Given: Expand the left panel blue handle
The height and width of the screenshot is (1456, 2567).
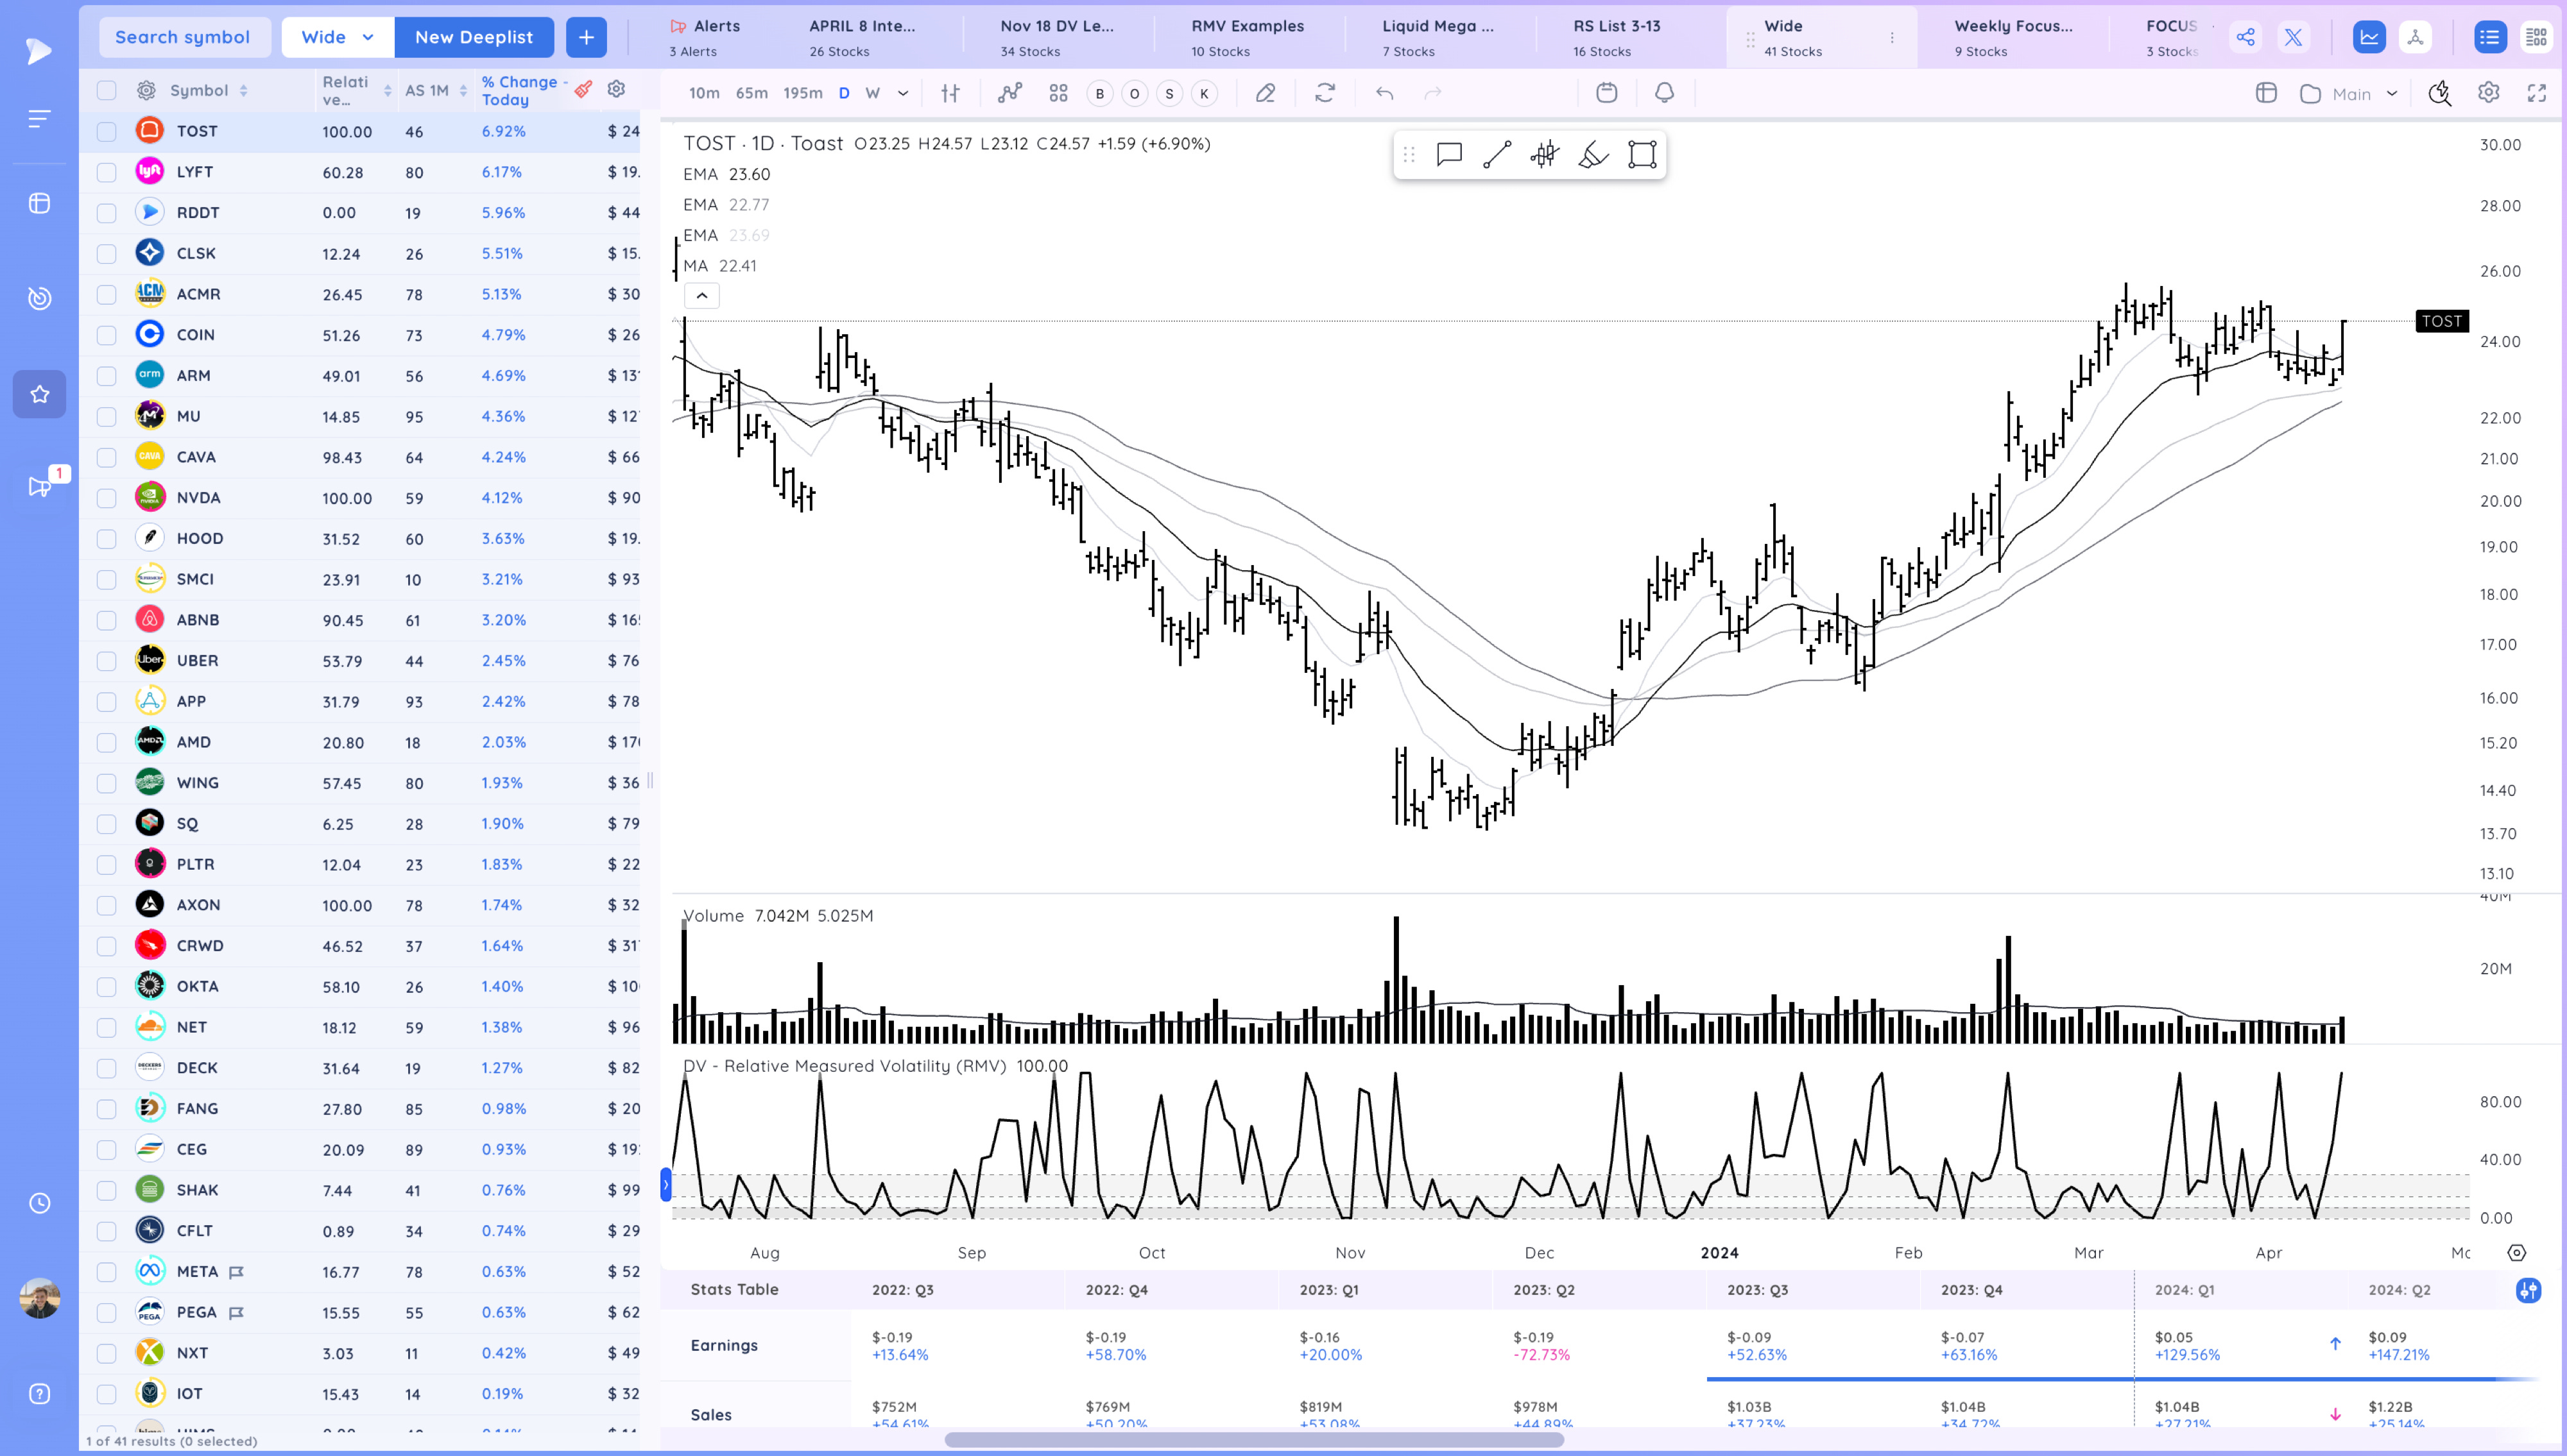Looking at the screenshot, I should pos(666,1184).
